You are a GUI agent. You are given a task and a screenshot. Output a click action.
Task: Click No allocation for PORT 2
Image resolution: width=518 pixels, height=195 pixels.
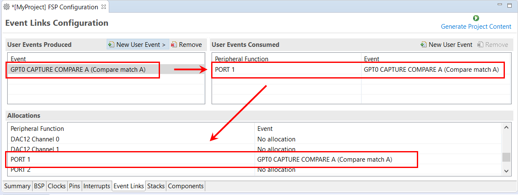[276, 170]
